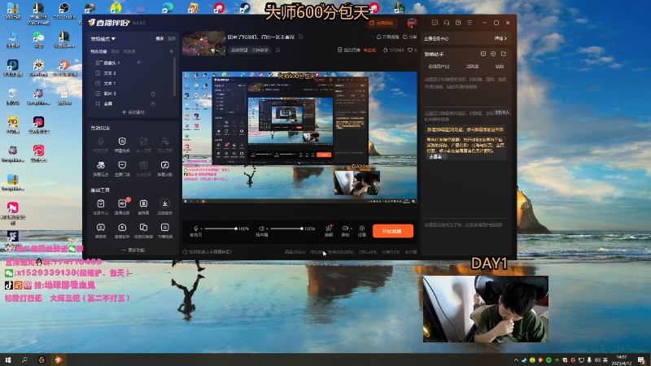
Task: Open the 常规模式 mode dropdown
Action: 103,38
